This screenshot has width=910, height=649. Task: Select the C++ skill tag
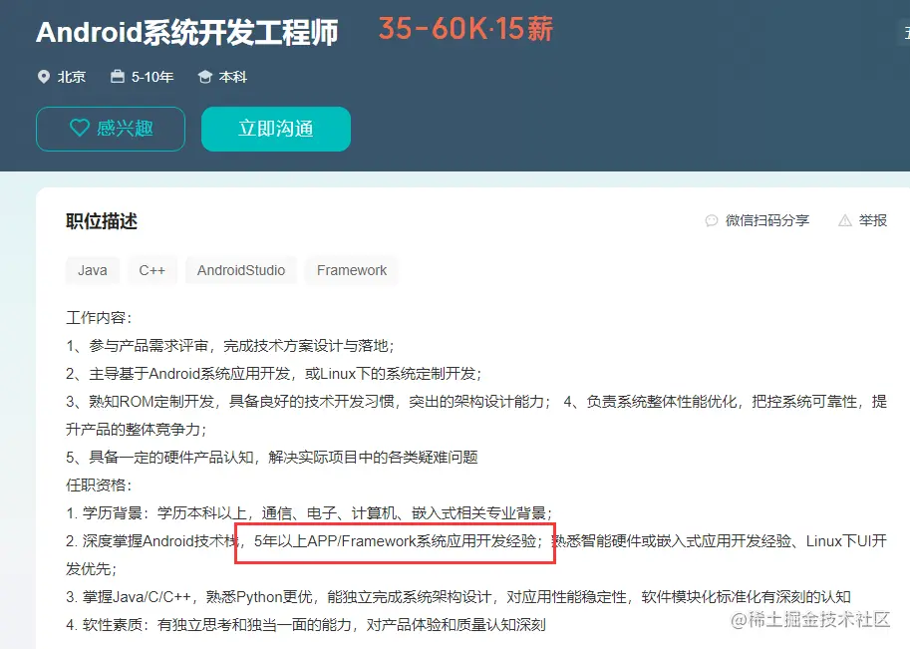152,270
